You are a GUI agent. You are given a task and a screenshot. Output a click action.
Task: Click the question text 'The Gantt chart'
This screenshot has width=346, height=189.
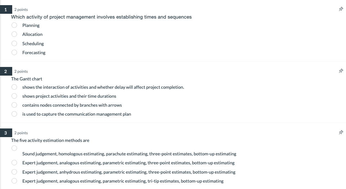[x=26, y=79]
